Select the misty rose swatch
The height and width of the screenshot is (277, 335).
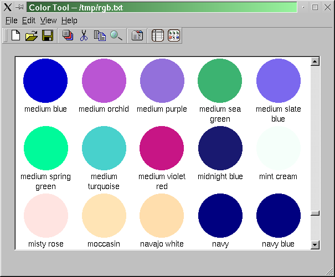click(x=46, y=216)
